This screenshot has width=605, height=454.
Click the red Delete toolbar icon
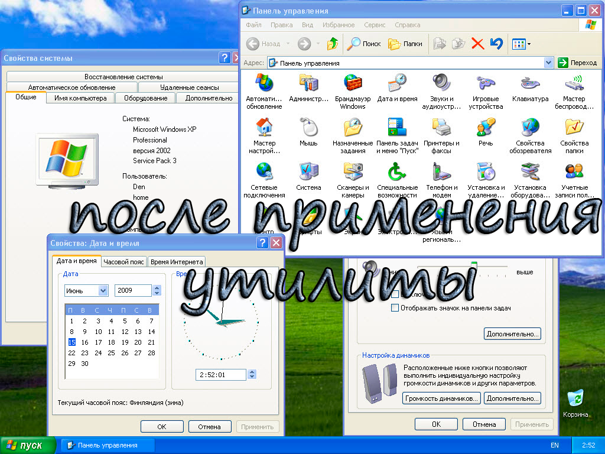[x=477, y=44]
